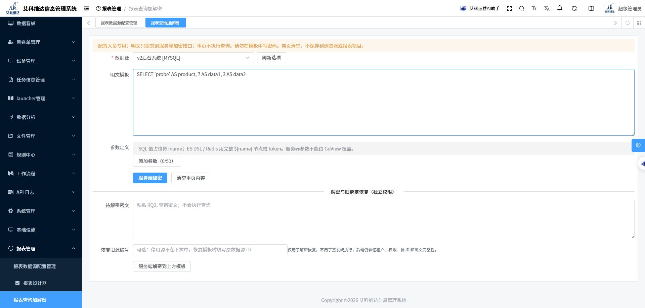Expand the API 日志 sidebar menu

point(41,192)
